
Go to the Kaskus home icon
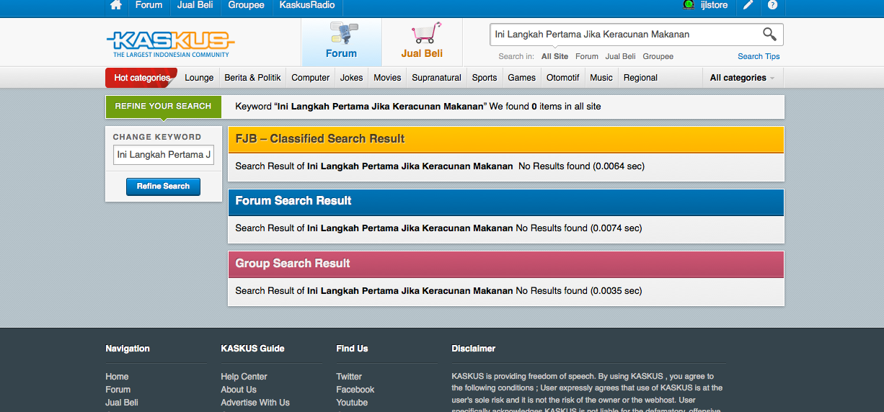(x=116, y=5)
